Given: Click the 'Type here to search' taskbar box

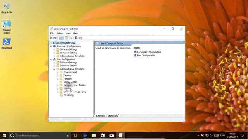Looking at the screenshot, I should [40, 136].
